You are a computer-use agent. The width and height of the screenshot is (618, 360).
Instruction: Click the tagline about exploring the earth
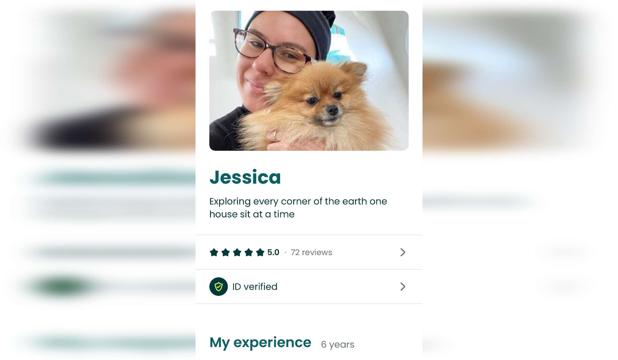point(298,208)
